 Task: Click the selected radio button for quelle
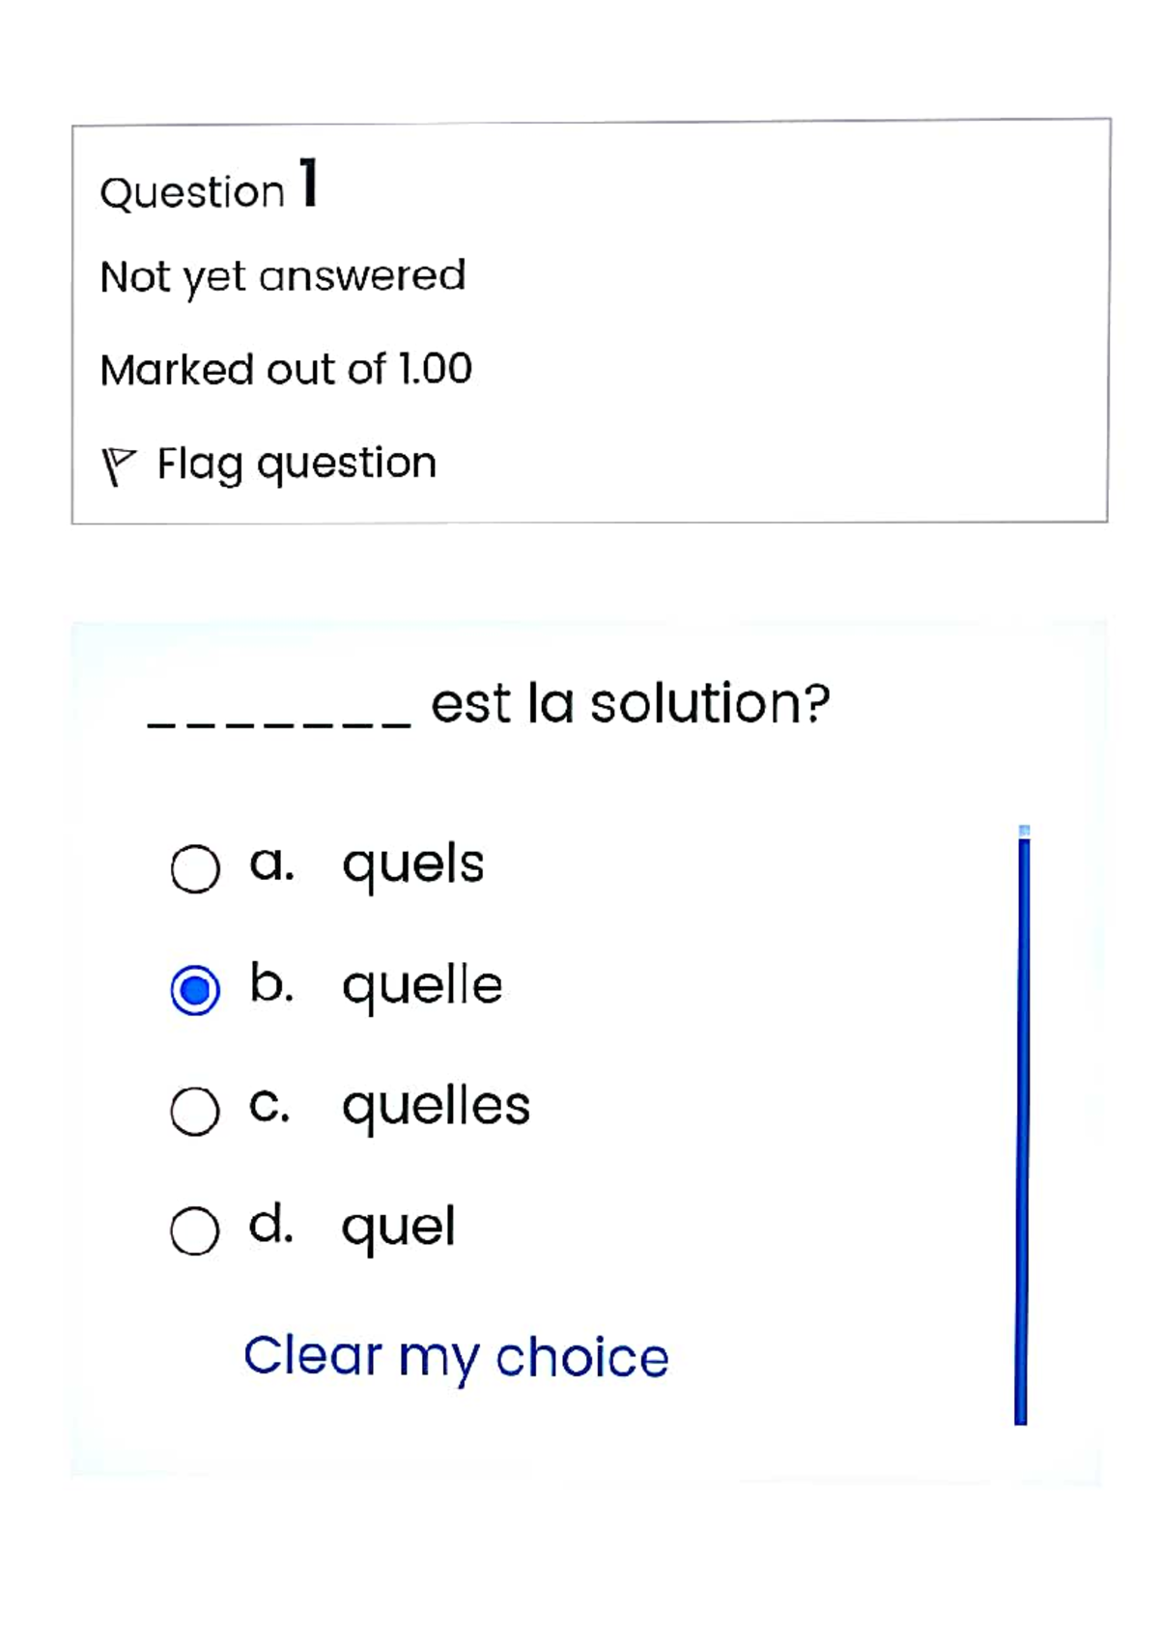pyautogui.click(x=195, y=990)
